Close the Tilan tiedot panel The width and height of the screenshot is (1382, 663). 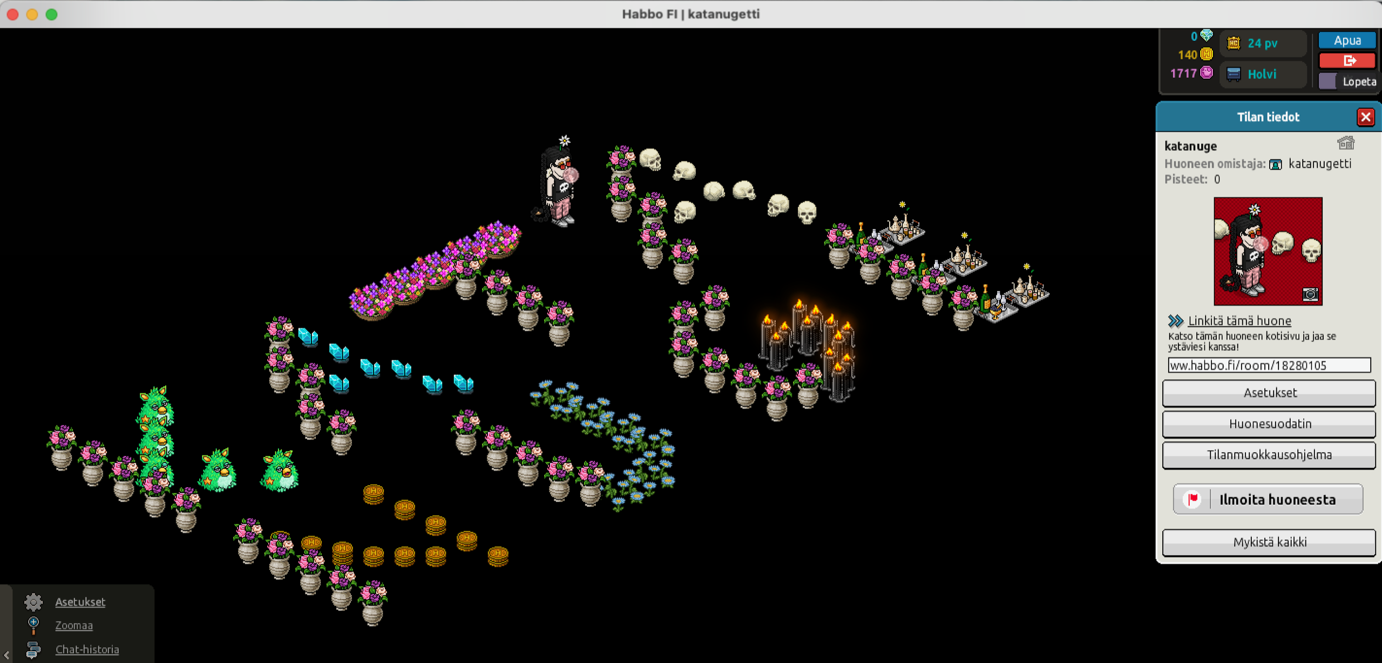click(x=1365, y=117)
